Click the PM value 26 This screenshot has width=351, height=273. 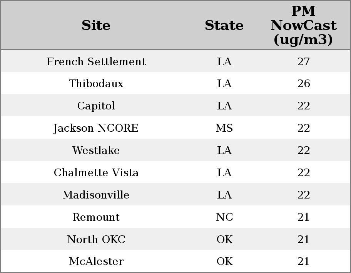pos(304,84)
